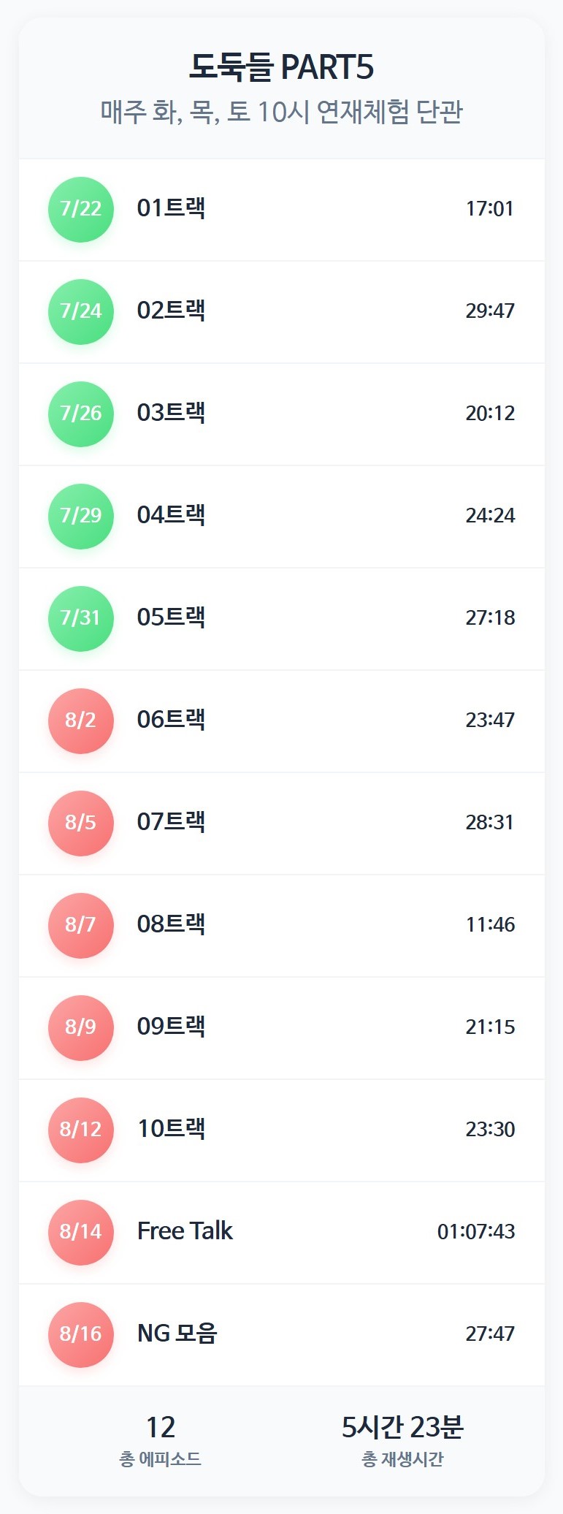Click the green 7/24 date badge

point(81,312)
